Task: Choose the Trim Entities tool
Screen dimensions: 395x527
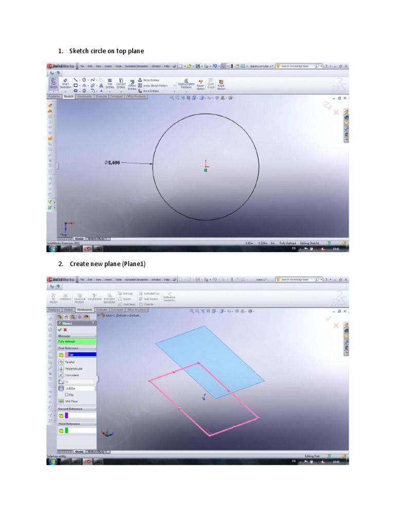Action: pos(110,84)
